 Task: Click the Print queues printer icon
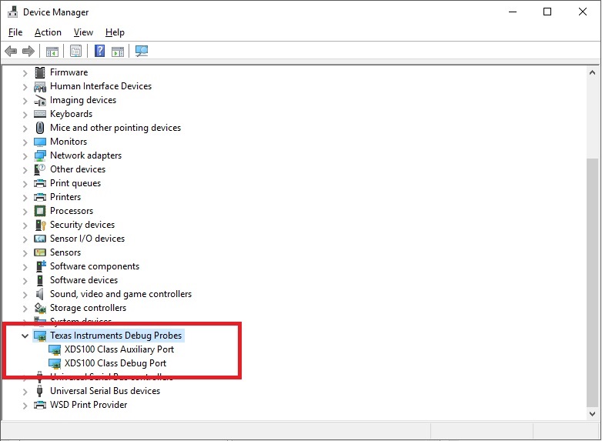coord(40,183)
